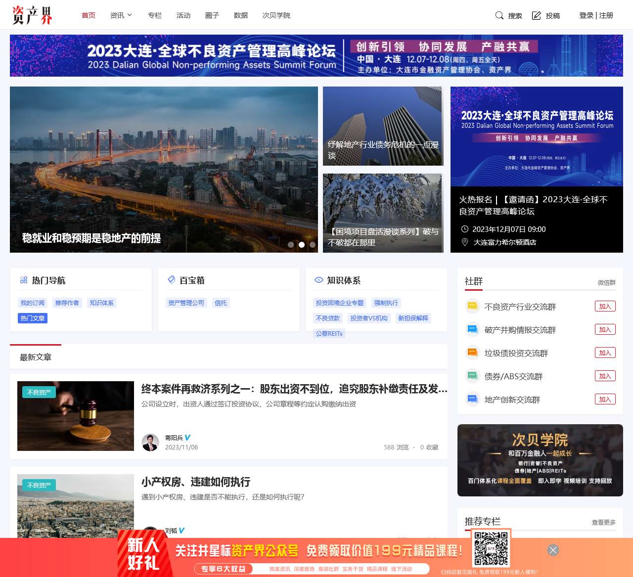This screenshot has height=577, width=633.
Task: Click the 投资者VS机构 tag
Action: (x=369, y=318)
